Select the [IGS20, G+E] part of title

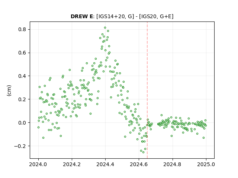click(x=156, y=16)
